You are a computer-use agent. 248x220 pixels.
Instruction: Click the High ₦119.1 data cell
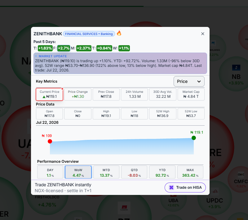pos(106,114)
